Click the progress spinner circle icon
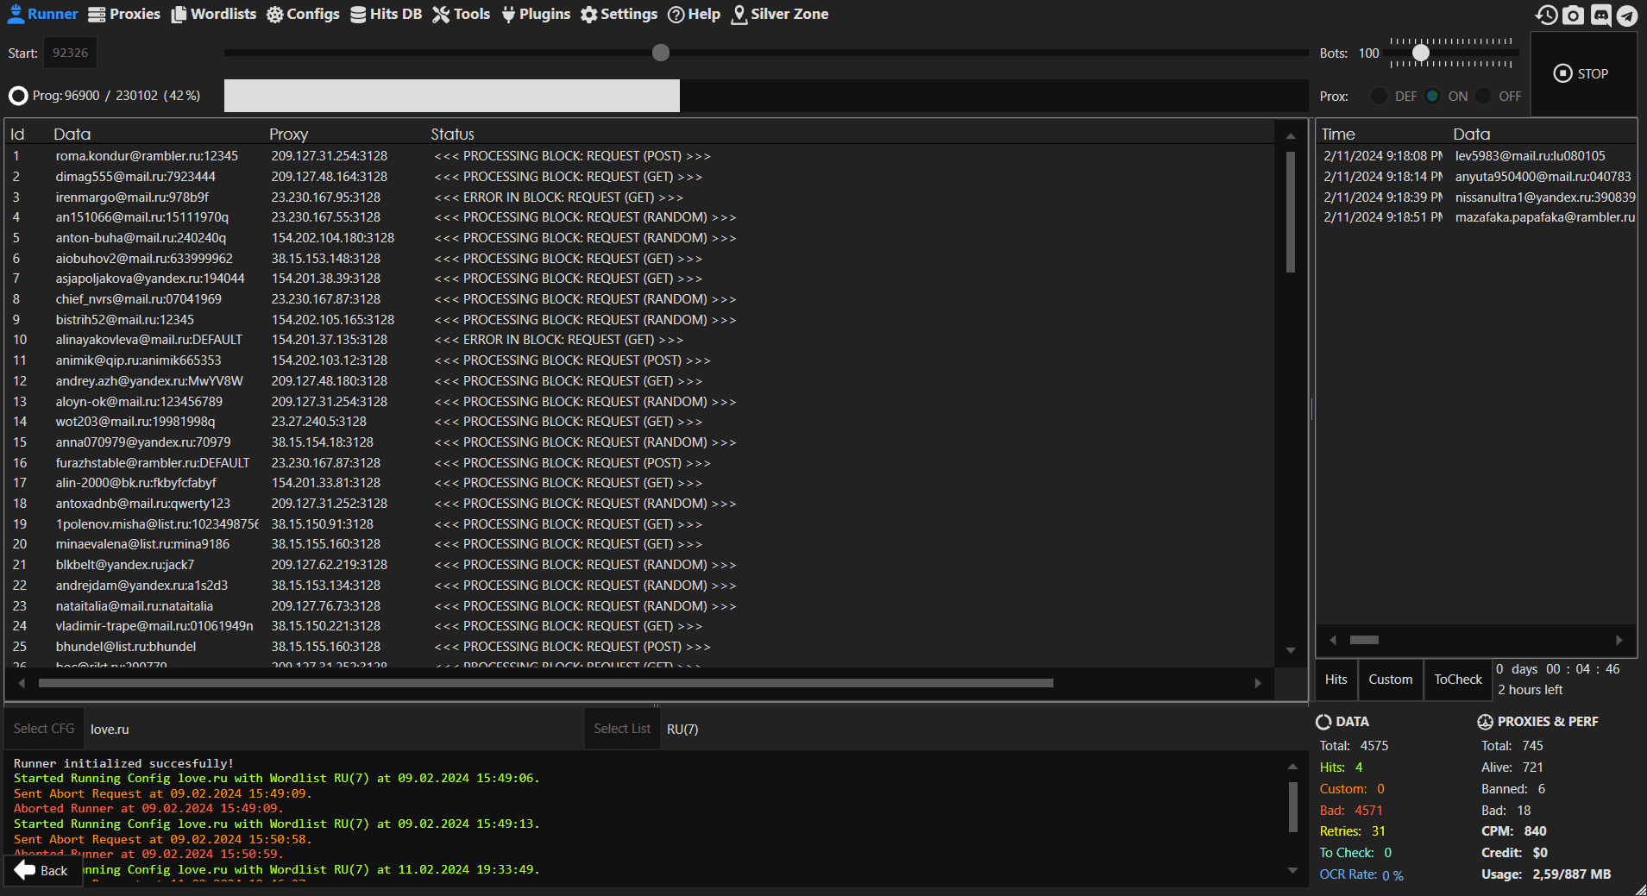The height and width of the screenshot is (896, 1647). coord(18,96)
